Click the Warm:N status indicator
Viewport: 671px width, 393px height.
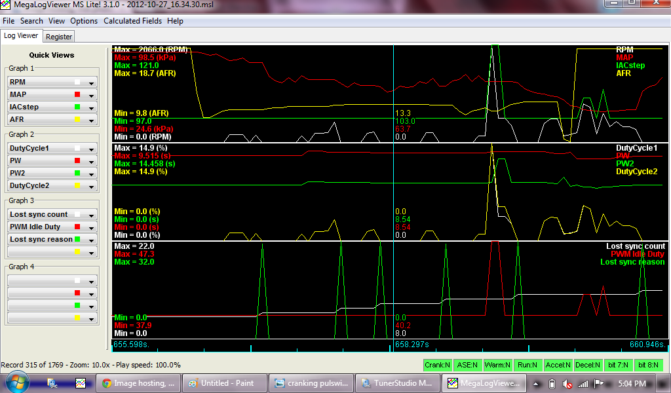pos(499,365)
